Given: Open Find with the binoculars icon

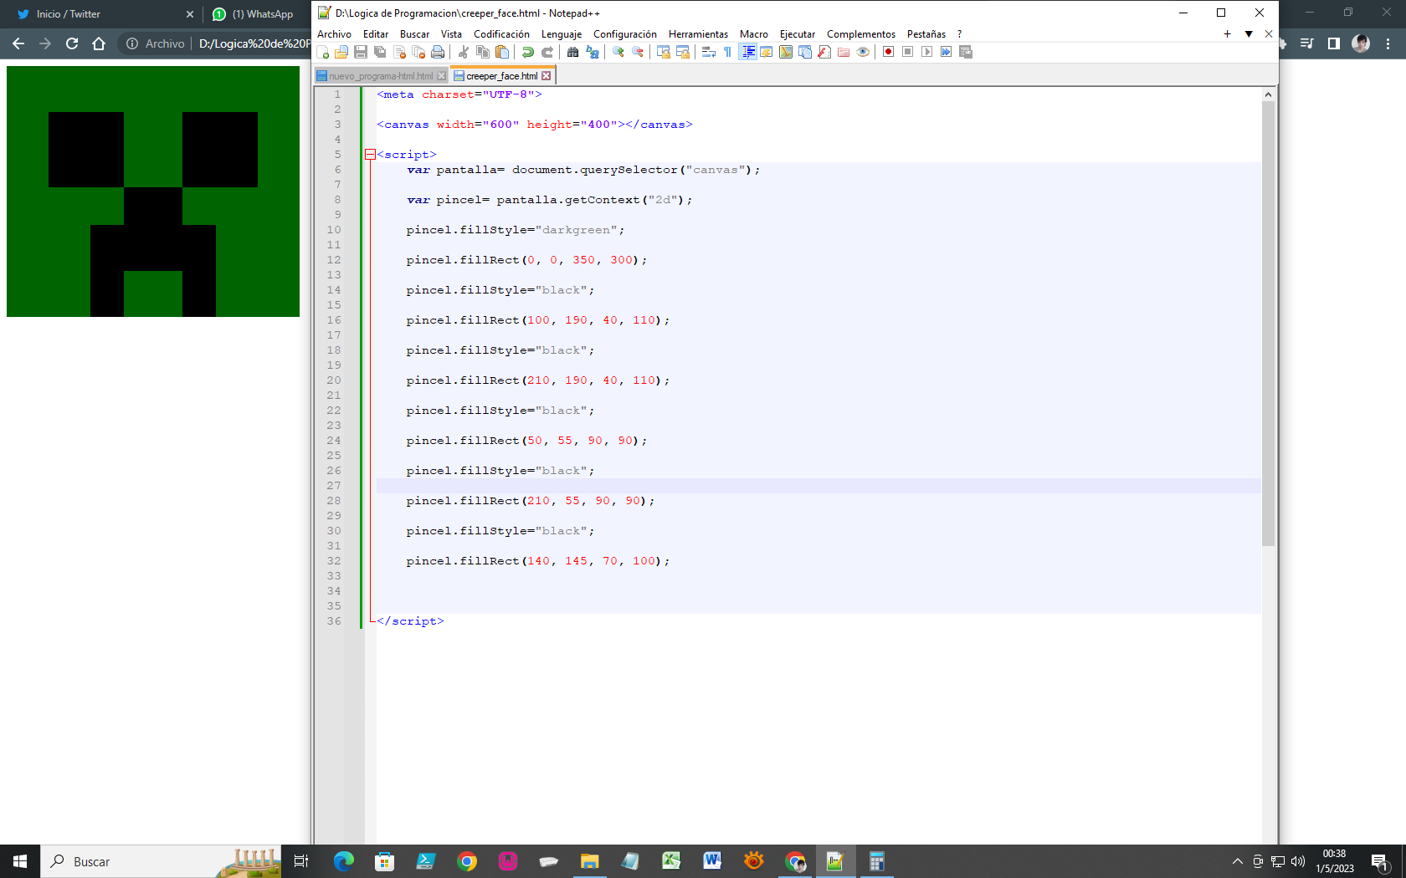Looking at the screenshot, I should pos(573,52).
